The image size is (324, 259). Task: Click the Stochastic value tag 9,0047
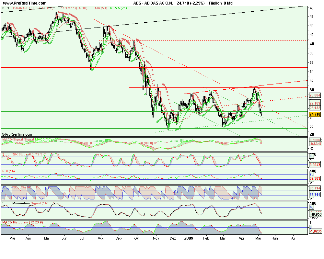(x=315, y=165)
